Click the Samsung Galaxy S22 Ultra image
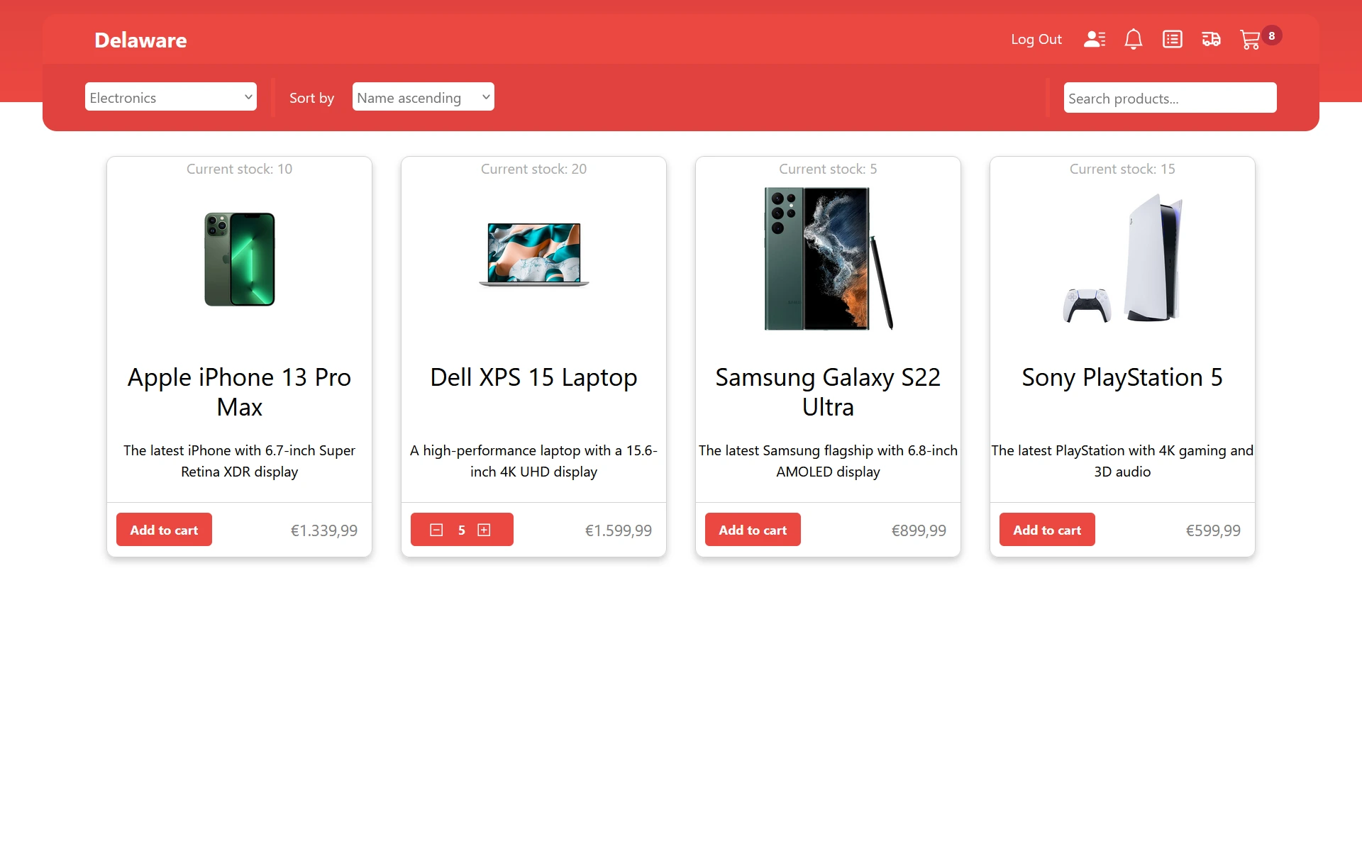 pyautogui.click(x=828, y=259)
